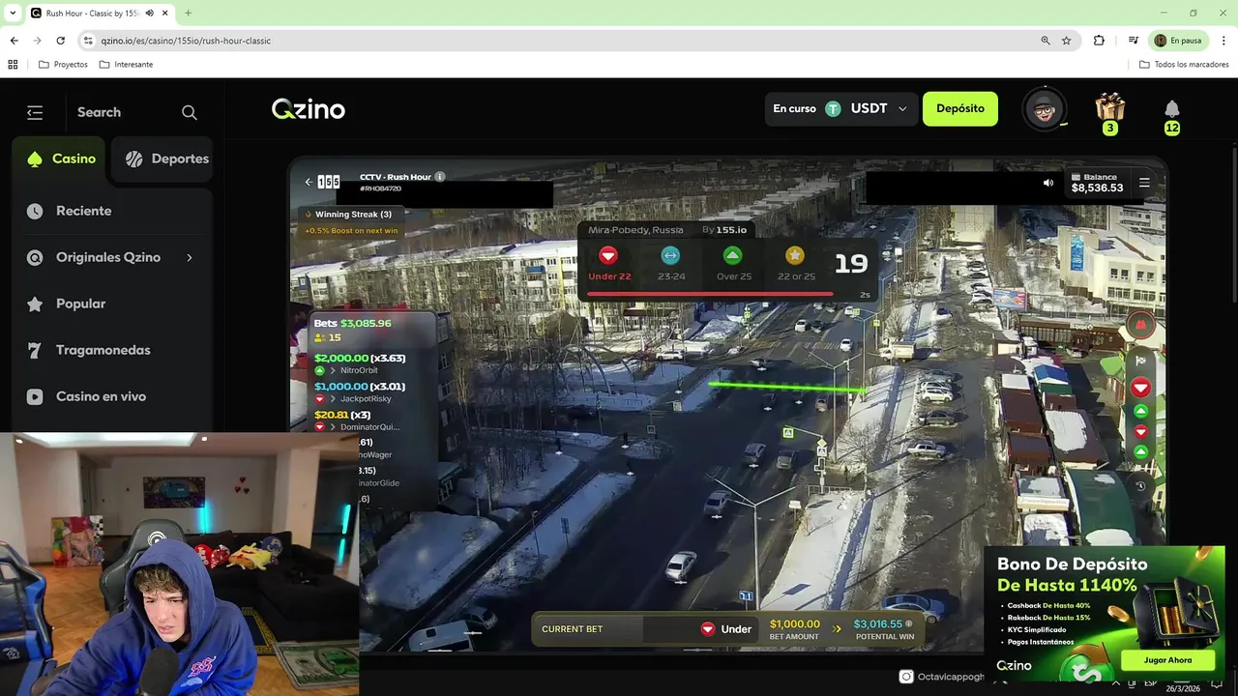Open the history clock icon

click(x=1140, y=486)
